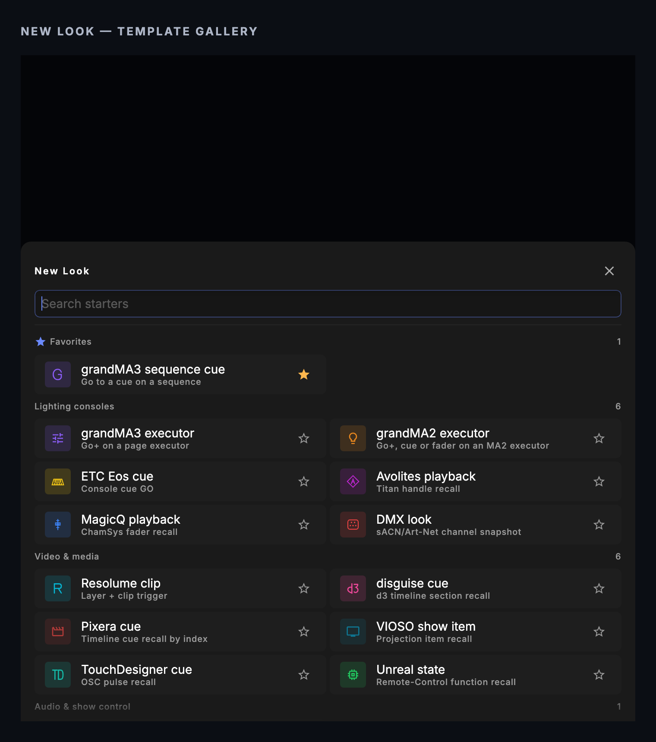Click the ETC Eos cue console icon
This screenshot has height=742, width=656.
pos(58,481)
